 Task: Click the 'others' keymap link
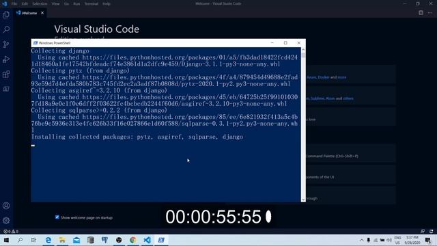(348, 98)
